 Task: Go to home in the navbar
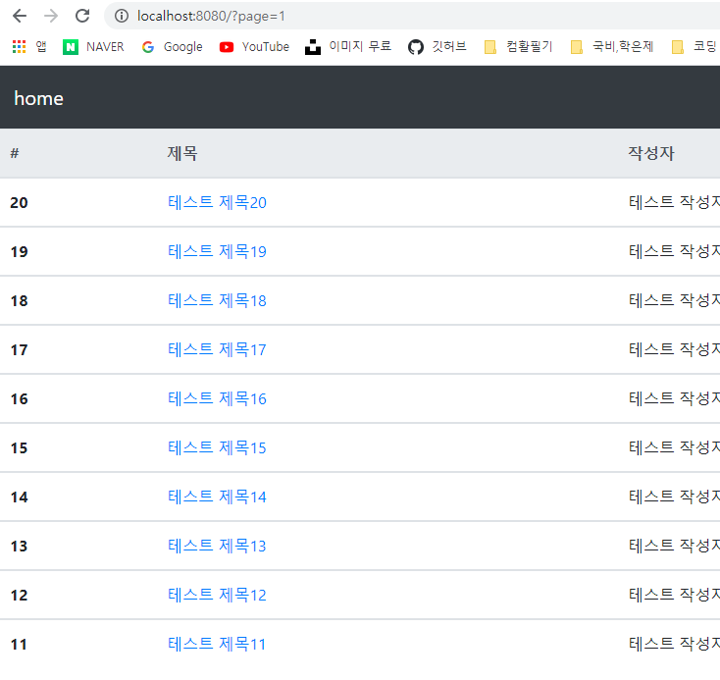click(38, 98)
